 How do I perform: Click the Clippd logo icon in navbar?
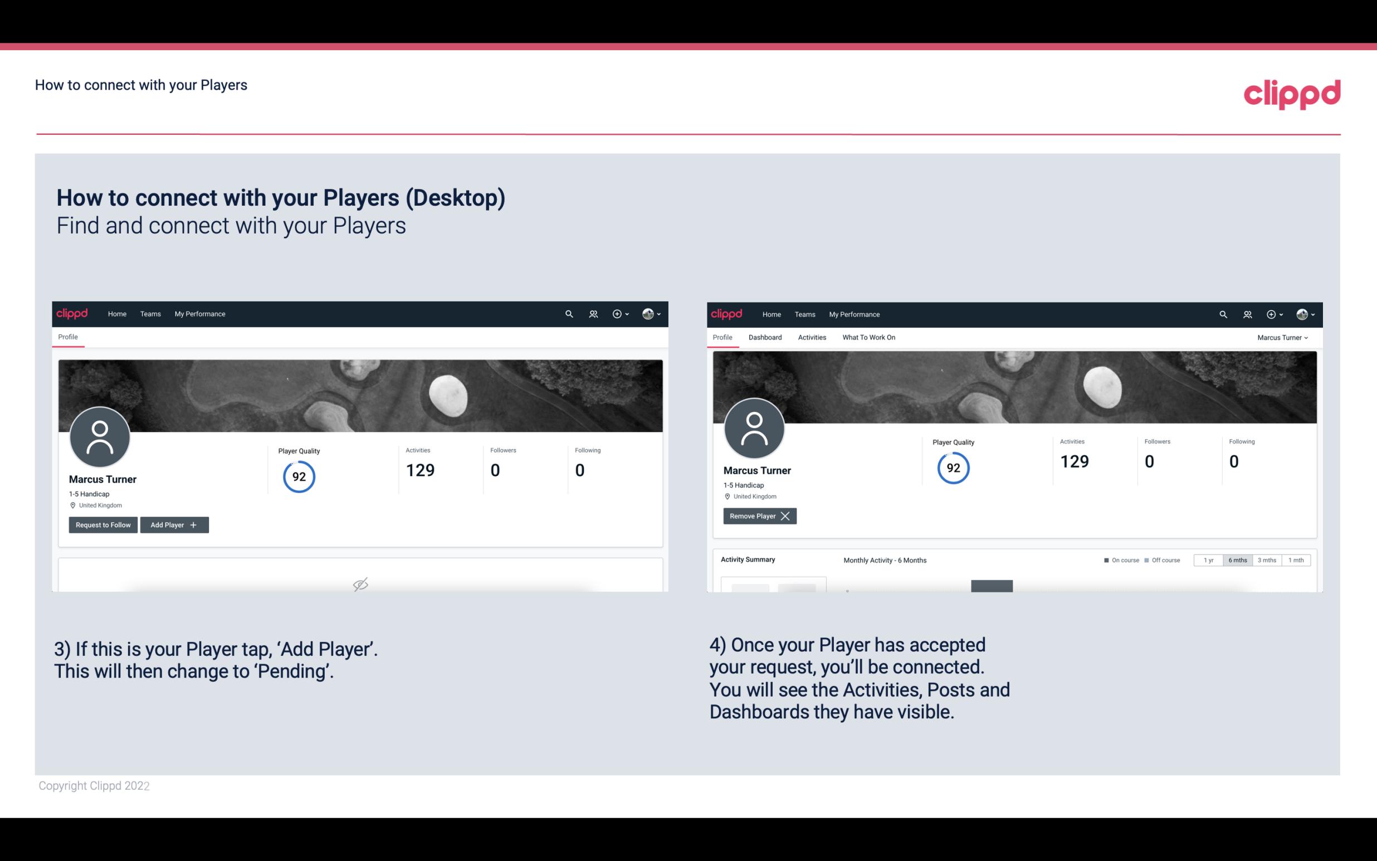(x=72, y=313)
